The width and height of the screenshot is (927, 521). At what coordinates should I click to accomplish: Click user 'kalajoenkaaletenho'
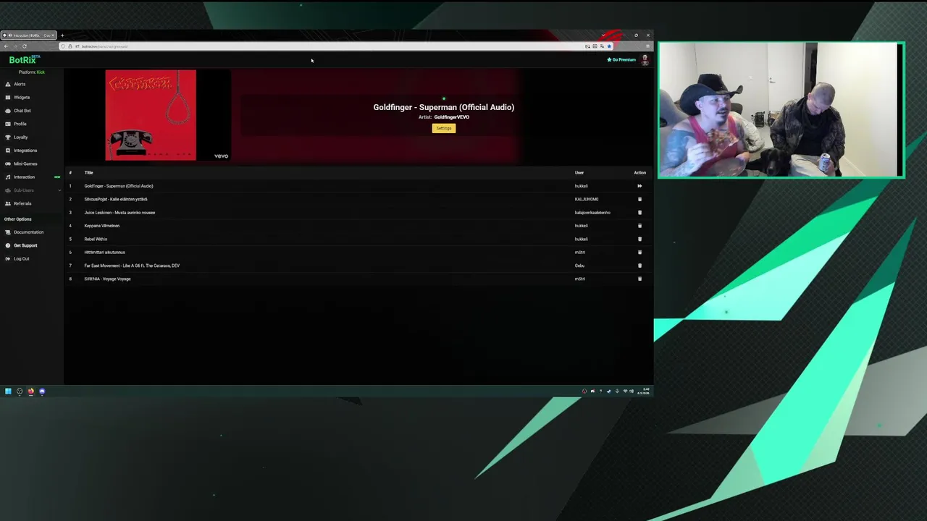(x=592, y=213)
